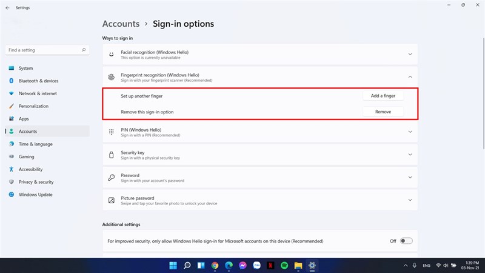Click the Find a setting search box
485x273 pixels.
pyautogui.click(x=47, y=50)
